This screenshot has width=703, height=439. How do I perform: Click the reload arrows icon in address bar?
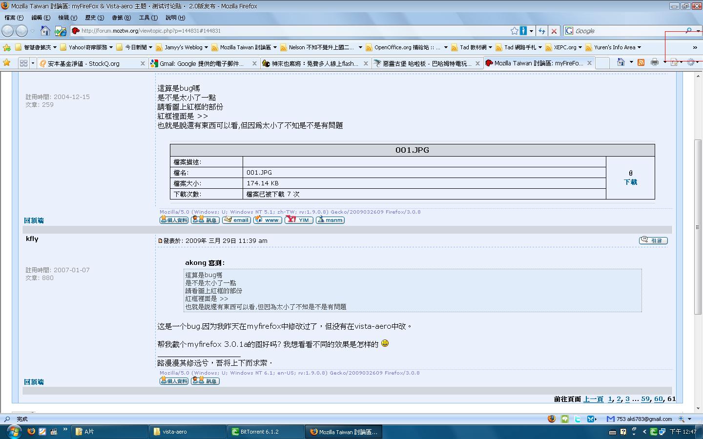541,31
